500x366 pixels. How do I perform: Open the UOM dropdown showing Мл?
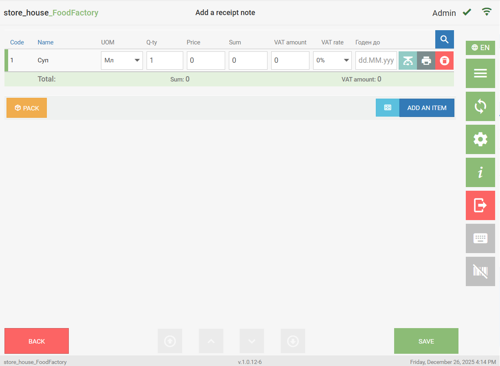122,60
